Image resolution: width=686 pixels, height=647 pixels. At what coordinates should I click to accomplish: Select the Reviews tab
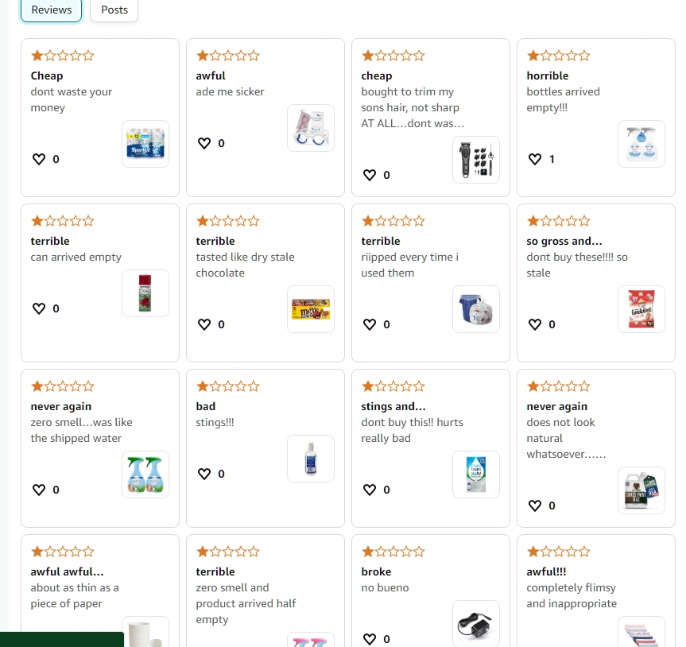(x=51, y=10)
